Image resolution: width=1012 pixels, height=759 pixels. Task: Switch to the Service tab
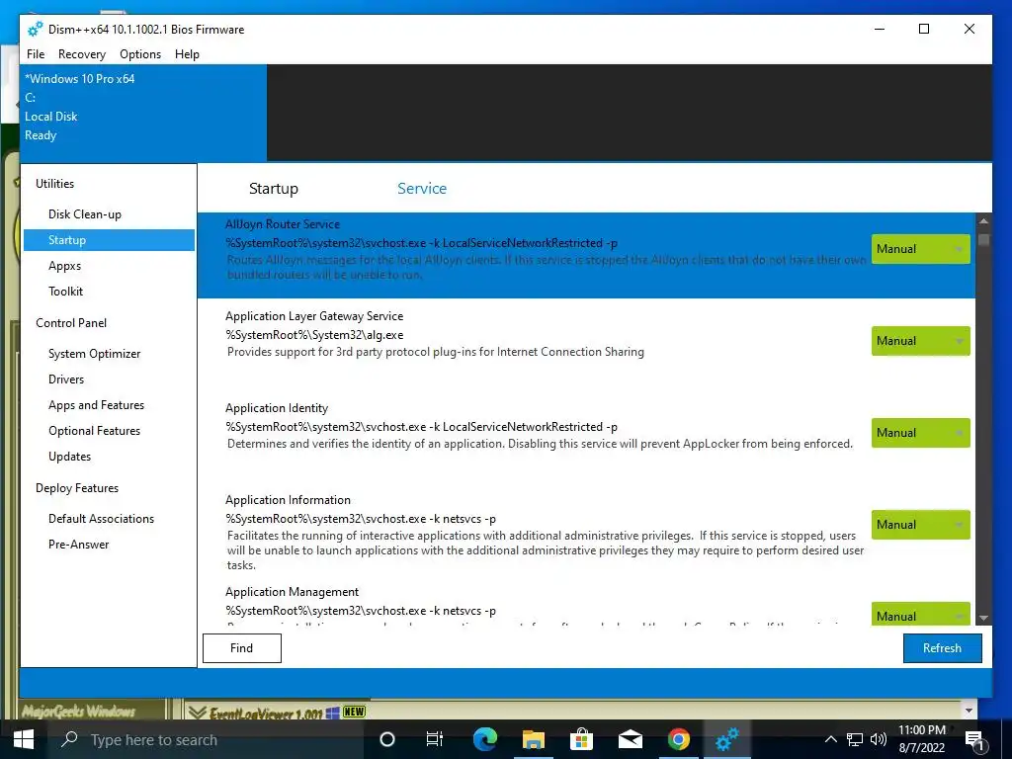[x=422, y=189]
